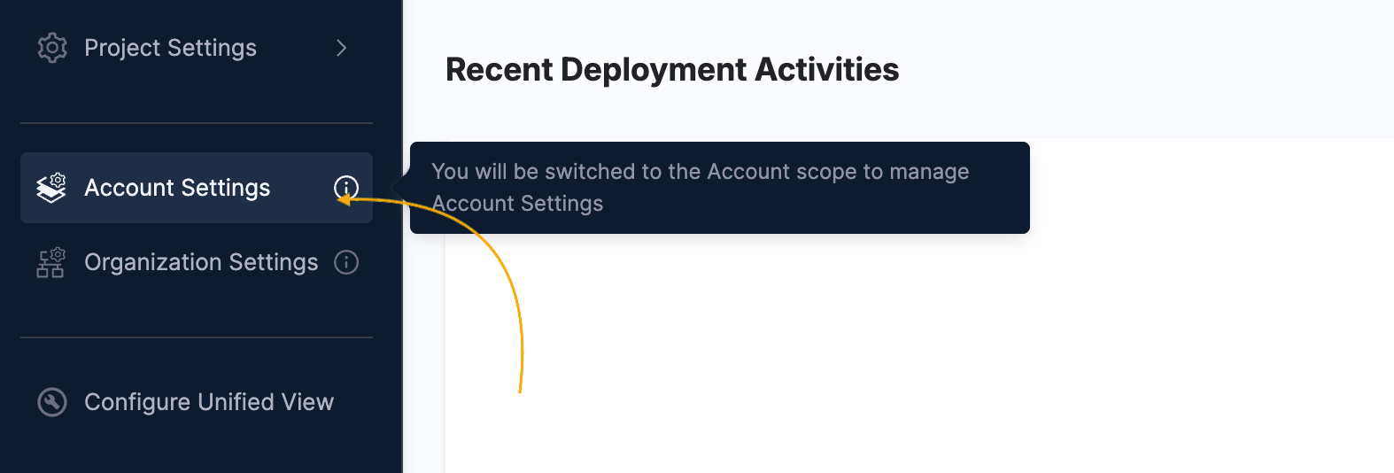Open Organization Settings text link

tap(201, 262)
